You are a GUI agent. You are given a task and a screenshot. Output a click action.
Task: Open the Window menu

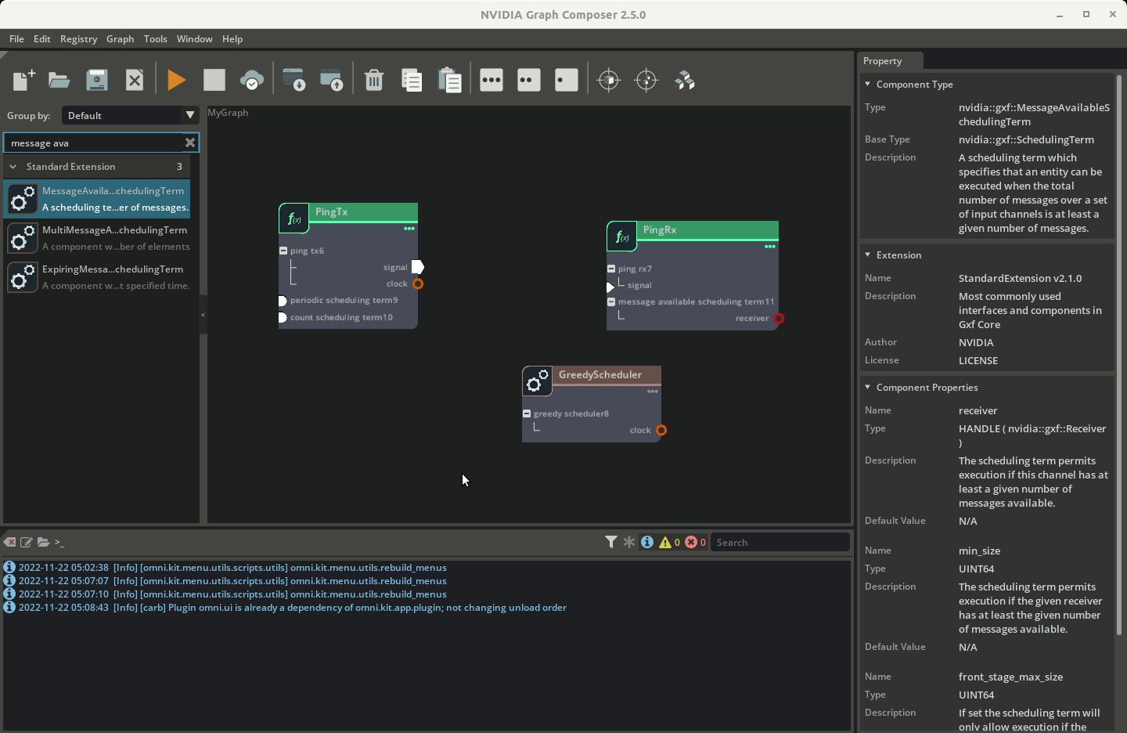point(194,38)
